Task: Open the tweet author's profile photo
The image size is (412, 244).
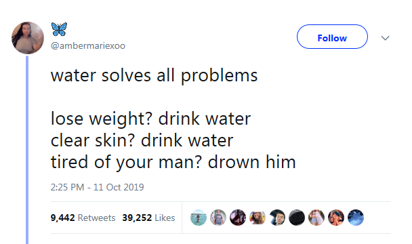Action: 28,38
